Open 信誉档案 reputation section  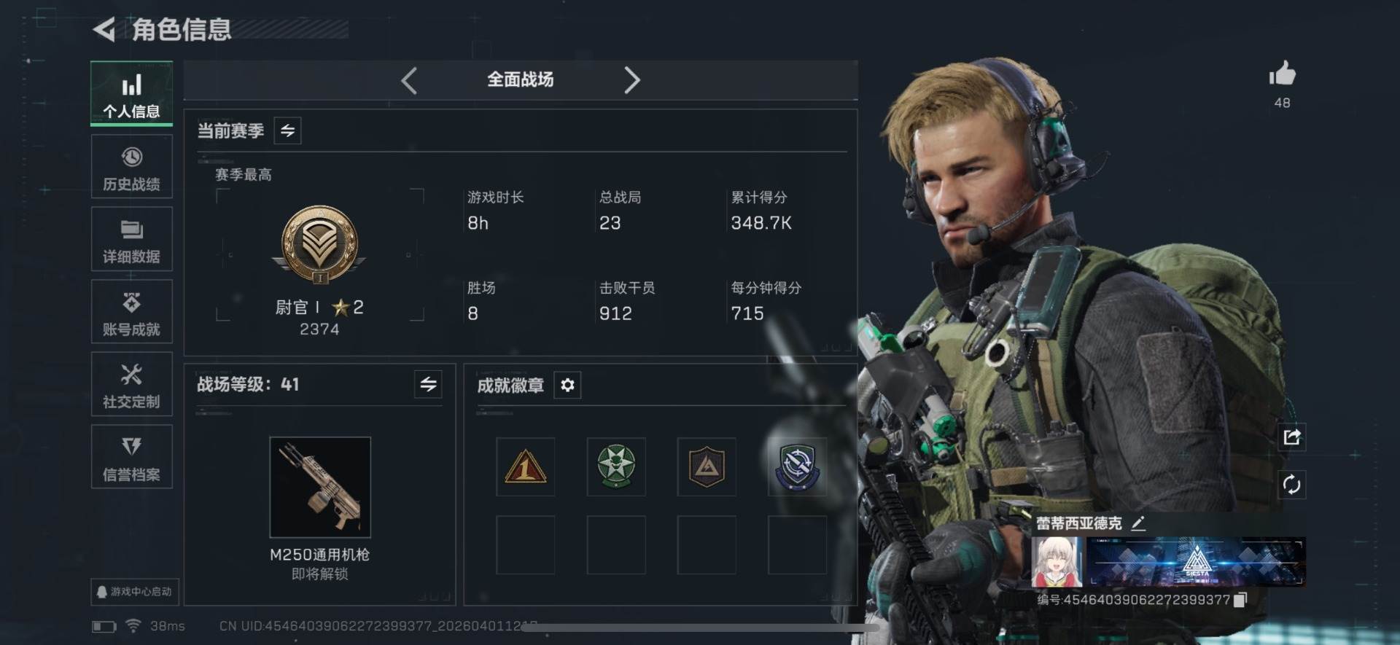pyautogui.click(x=131, y=457)
